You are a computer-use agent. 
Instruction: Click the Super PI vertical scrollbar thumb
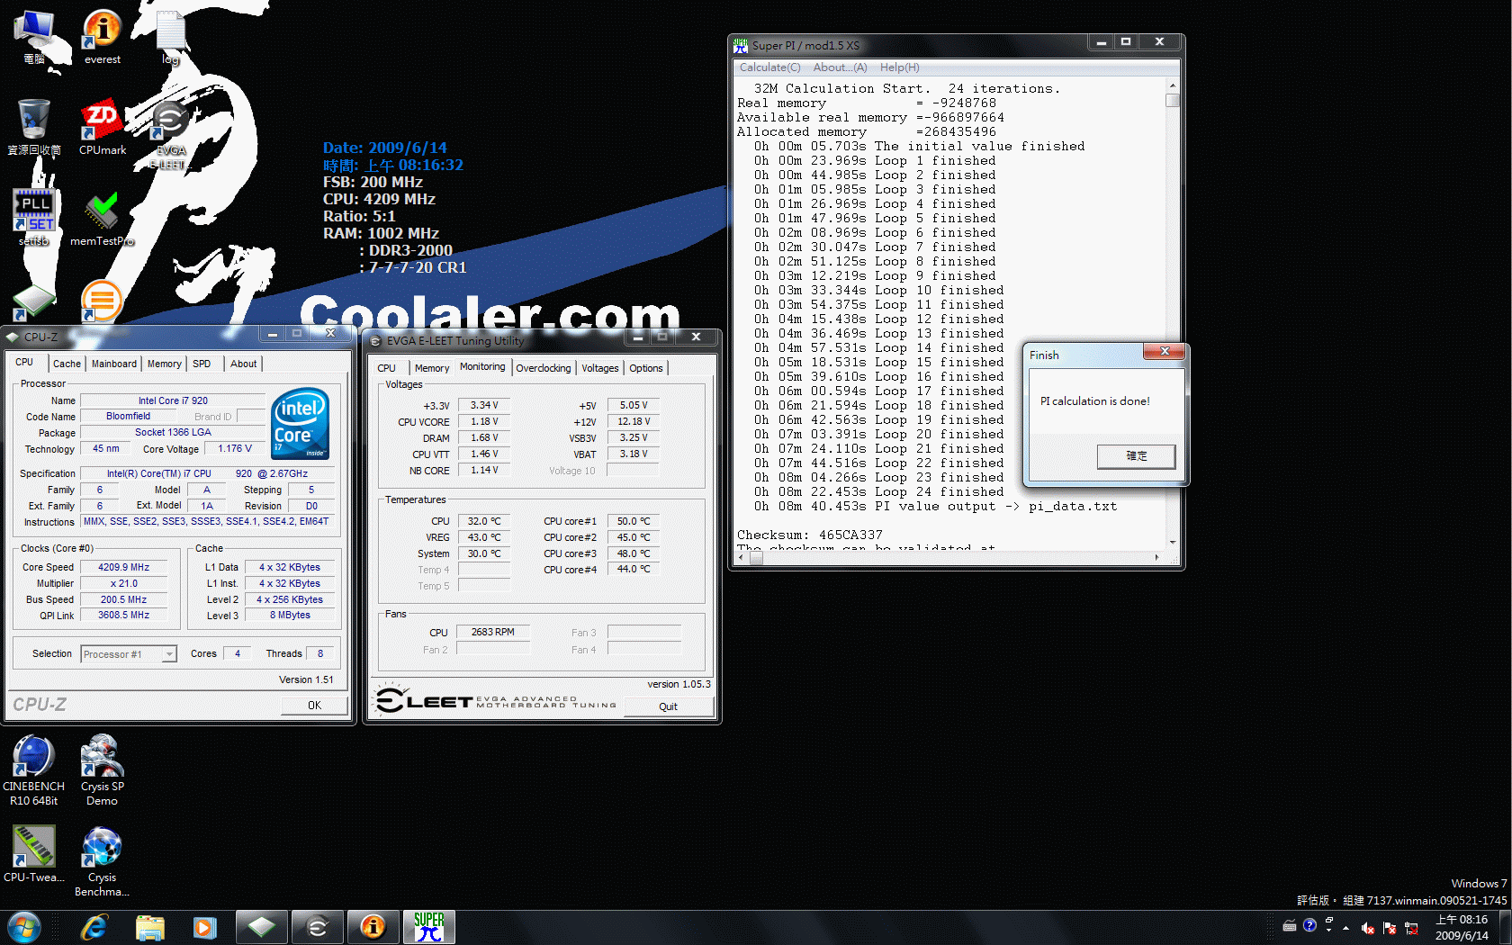1172,100
